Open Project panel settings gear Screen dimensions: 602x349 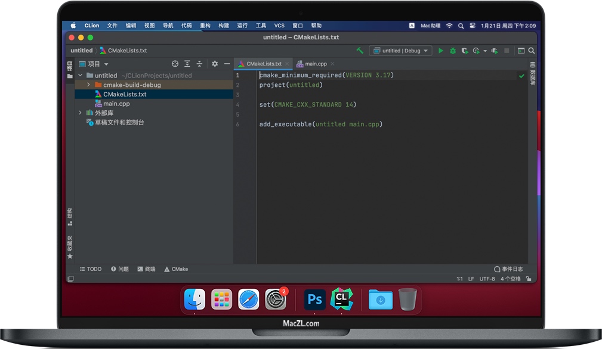coord(214,64)
